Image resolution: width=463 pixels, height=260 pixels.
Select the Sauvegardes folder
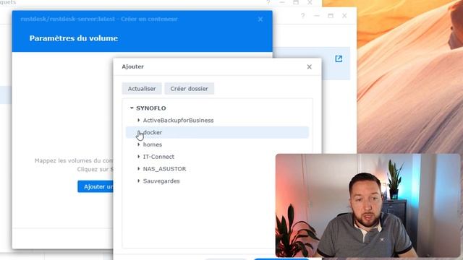point(161,181)
